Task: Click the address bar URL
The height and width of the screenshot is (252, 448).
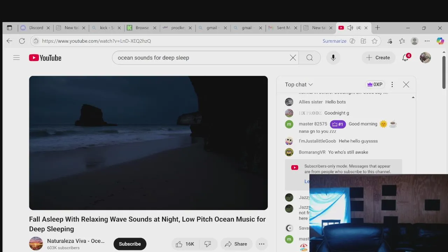Action: click(96, 41)
